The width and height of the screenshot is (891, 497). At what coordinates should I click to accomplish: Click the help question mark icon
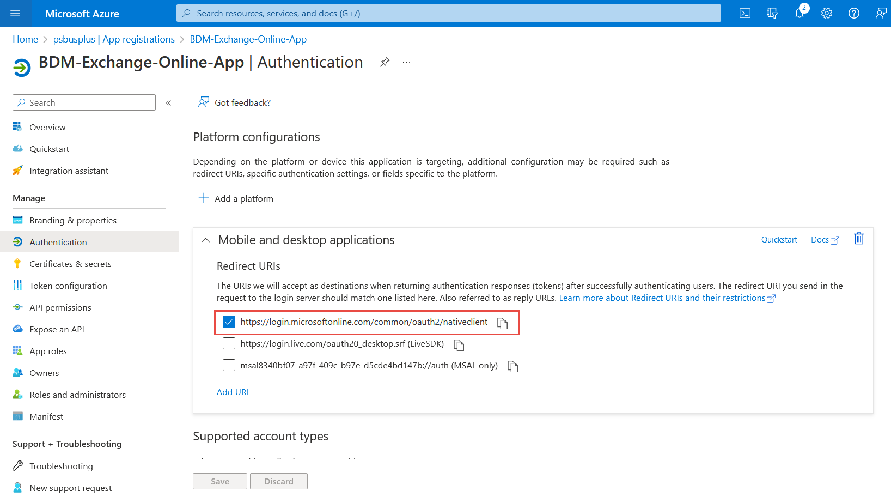click(853, 14)
